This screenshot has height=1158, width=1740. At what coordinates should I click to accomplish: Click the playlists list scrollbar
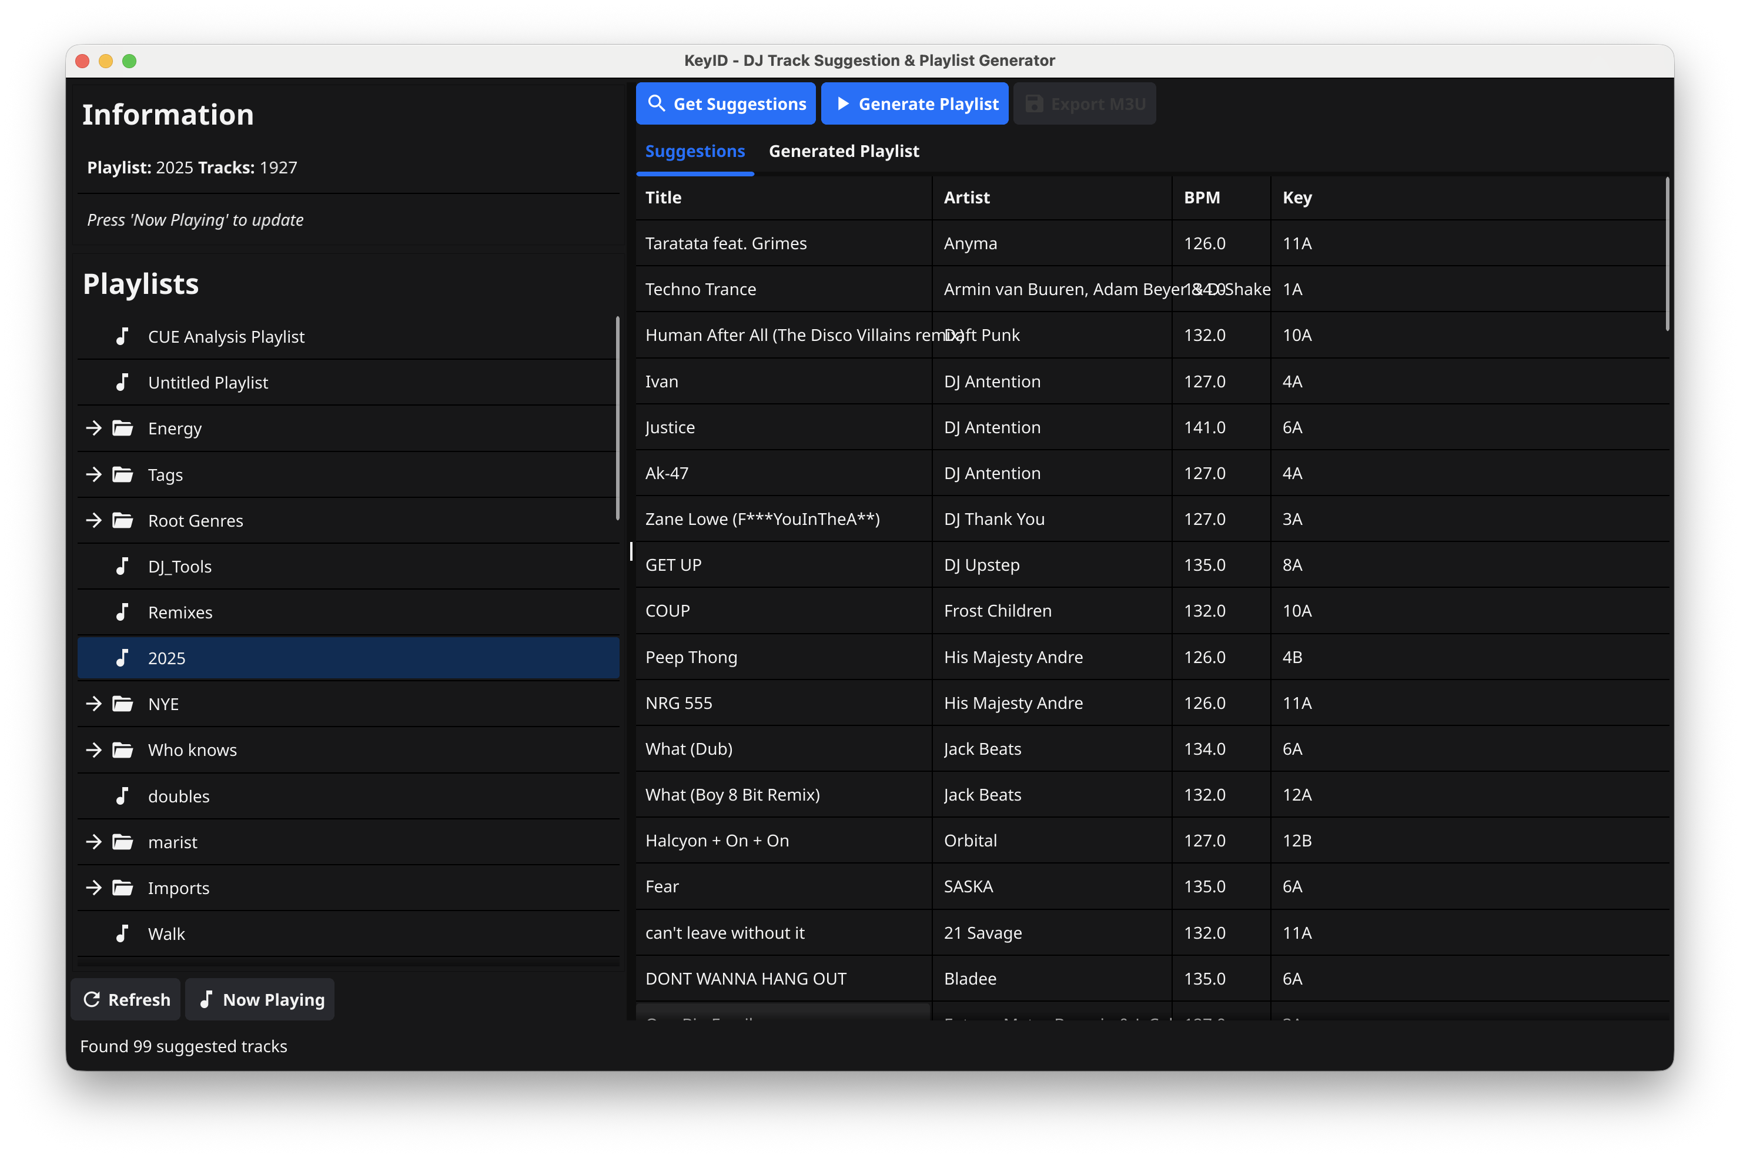point(617,418)
